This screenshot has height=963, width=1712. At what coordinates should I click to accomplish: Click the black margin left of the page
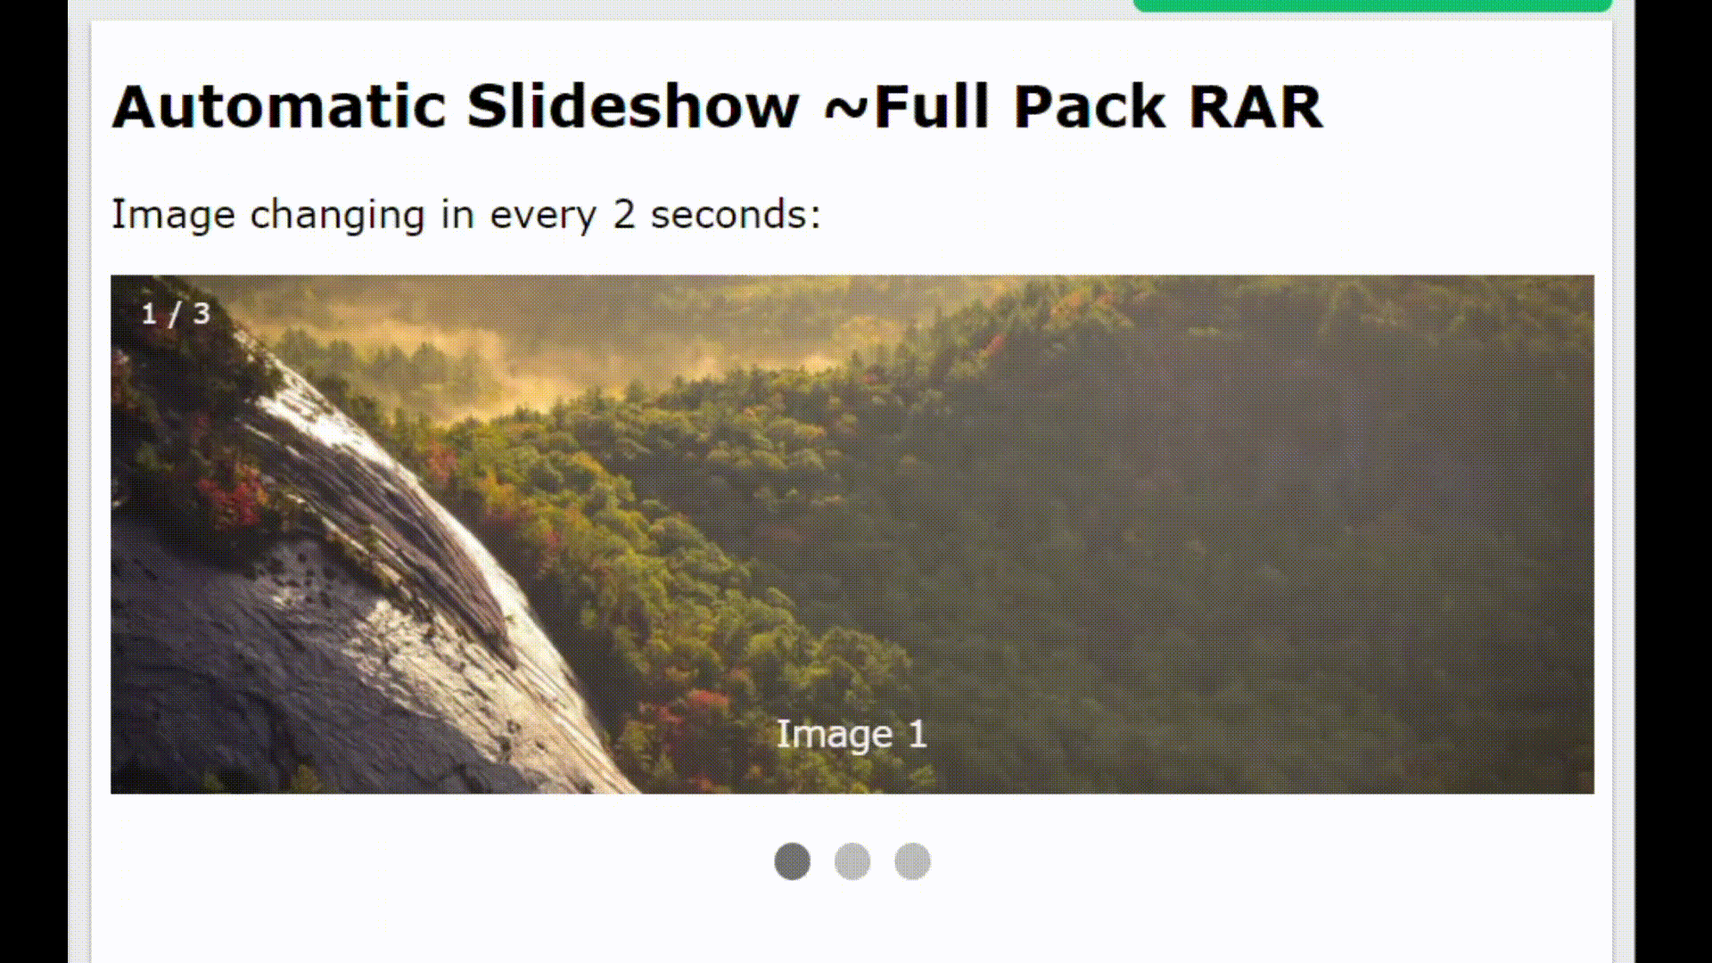pyautogui.click(x=34, y=481)
